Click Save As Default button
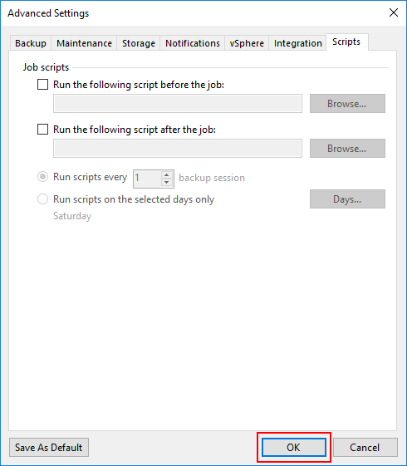This screenshot has width=407, height=466. pyautogui.click(x=49, y=447)
